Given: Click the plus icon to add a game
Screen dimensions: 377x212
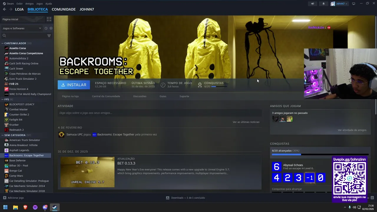Looking at the screenshot, I should [4, 198].
